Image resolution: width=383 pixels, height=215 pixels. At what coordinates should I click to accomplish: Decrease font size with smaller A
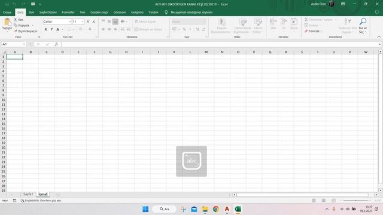[94, 21]
